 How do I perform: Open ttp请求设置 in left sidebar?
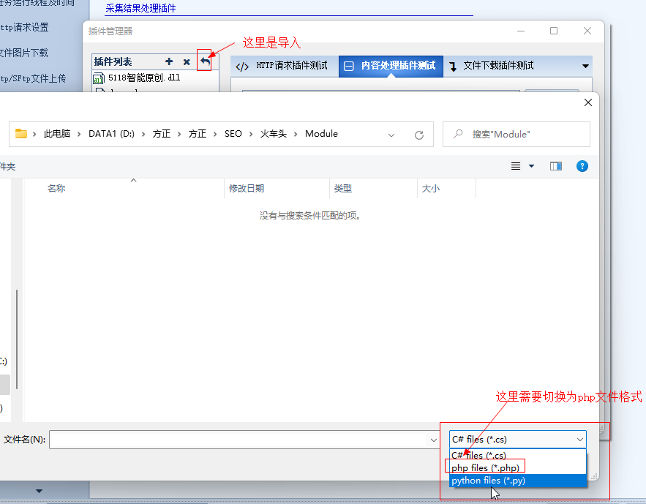24,28
